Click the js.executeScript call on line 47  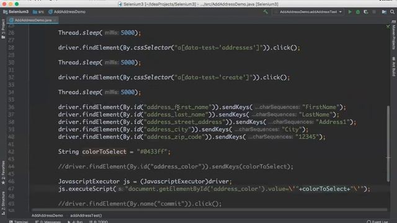click(x=214, y=189)
